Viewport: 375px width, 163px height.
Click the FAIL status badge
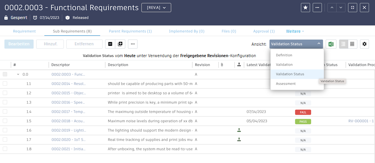click(x=303, y=112)
